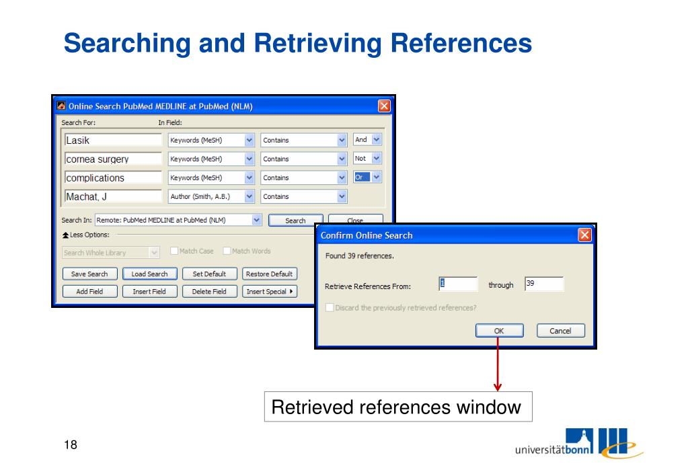688x476 pixels.
Task: Open the highlighted Or operator dropdown
Action: coord(377,177)
